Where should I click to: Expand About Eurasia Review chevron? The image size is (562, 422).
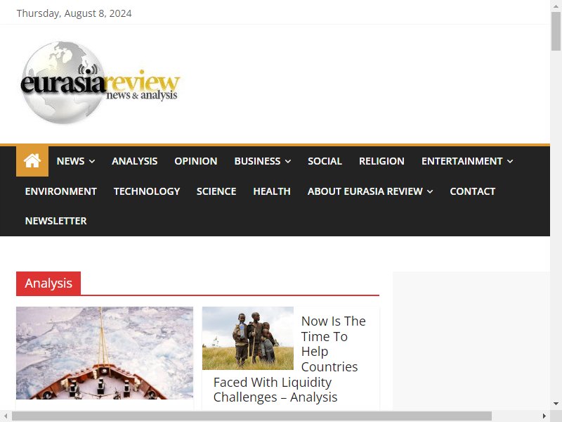[x=430, y=191]
